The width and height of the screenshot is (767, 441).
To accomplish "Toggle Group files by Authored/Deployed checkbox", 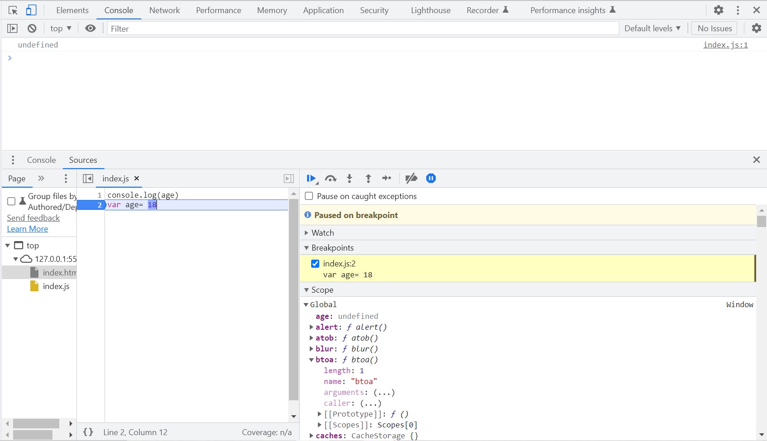I will pos(11,201).
